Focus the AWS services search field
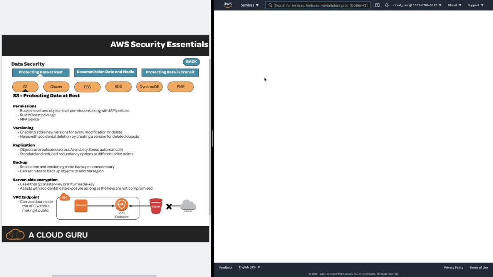Screen dimensions: 493x277 [318, 5]
